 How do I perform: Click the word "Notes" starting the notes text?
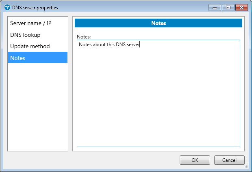pos(86,45)
